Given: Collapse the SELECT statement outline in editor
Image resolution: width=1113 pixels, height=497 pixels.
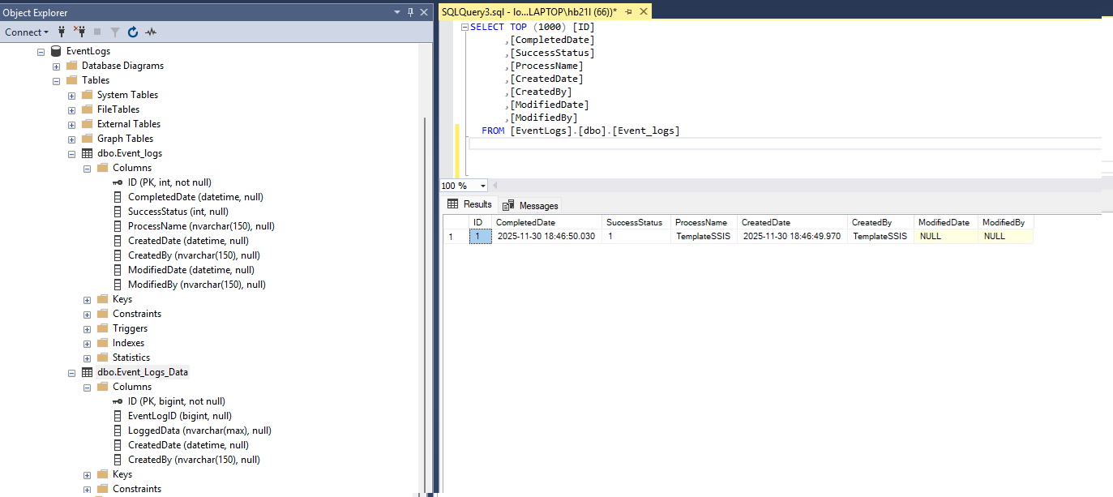Looking at the screenshot, I should point(464,27).
